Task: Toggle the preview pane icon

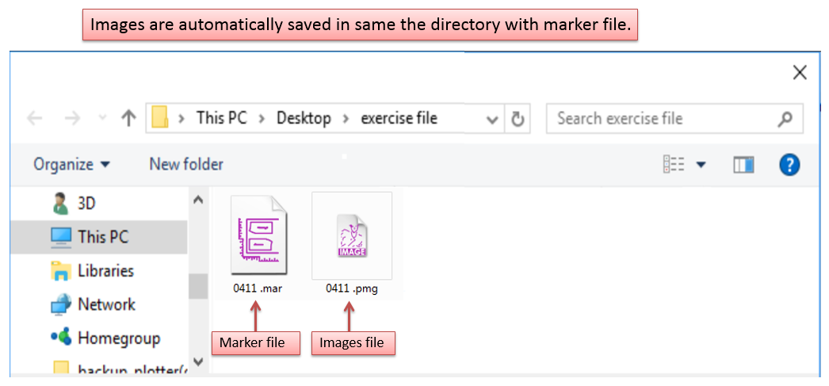Action: [743, 165]
